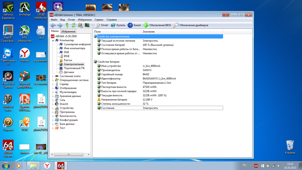
Task: Select AIDA64 v5.30.3500 root tree node
Action: tap(64, 36)
